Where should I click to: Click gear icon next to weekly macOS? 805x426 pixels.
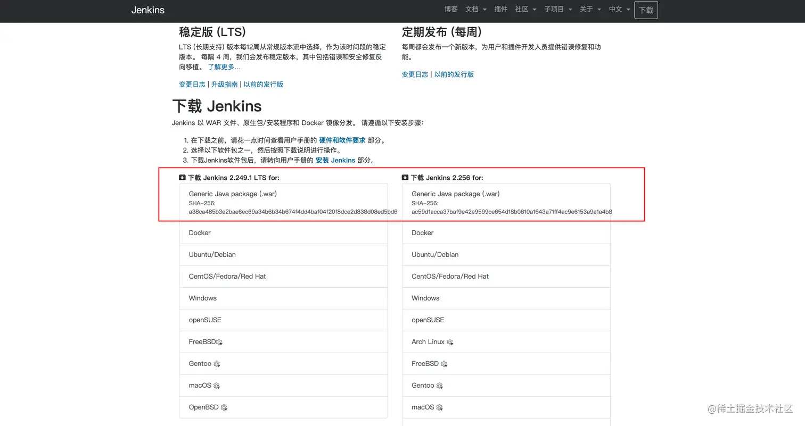[439, 408]
